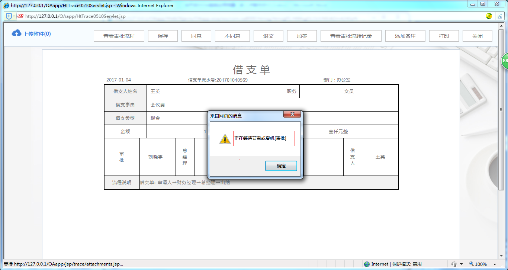Click 借支单流水号:201701040569 text
The width and height of the screenshot is (508, 270).
click(x=218, y=80)
